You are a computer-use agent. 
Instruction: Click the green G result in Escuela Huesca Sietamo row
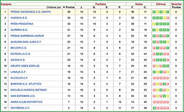coord(161,90)
